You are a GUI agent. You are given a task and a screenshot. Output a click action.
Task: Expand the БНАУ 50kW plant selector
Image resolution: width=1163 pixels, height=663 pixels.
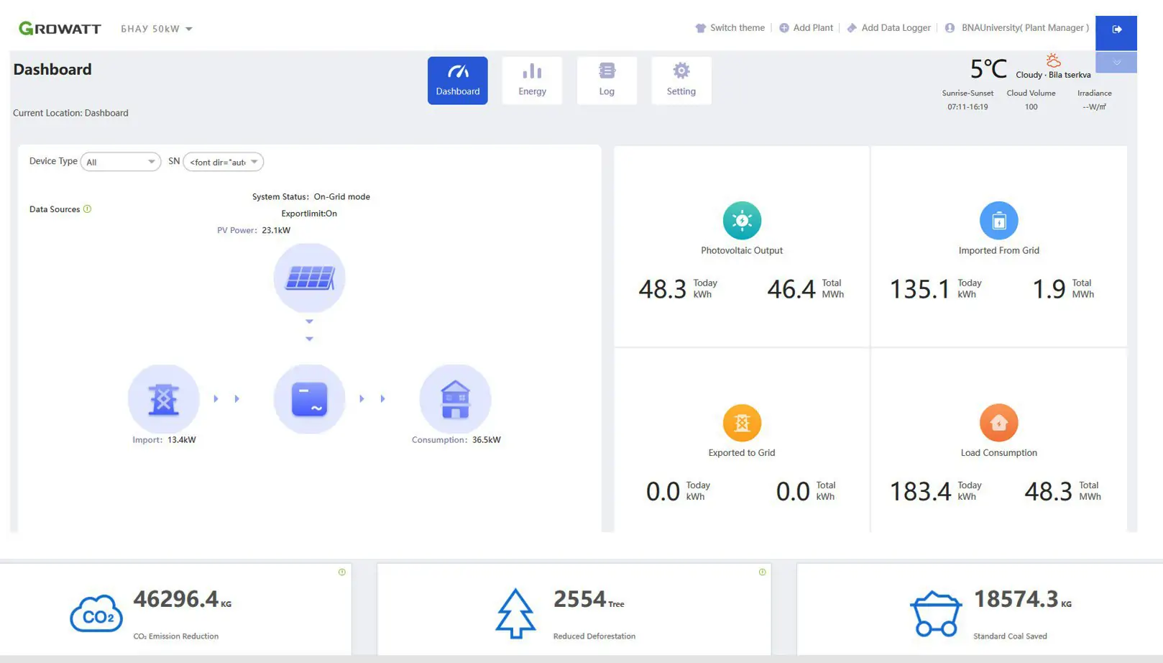tap(157, 29)
